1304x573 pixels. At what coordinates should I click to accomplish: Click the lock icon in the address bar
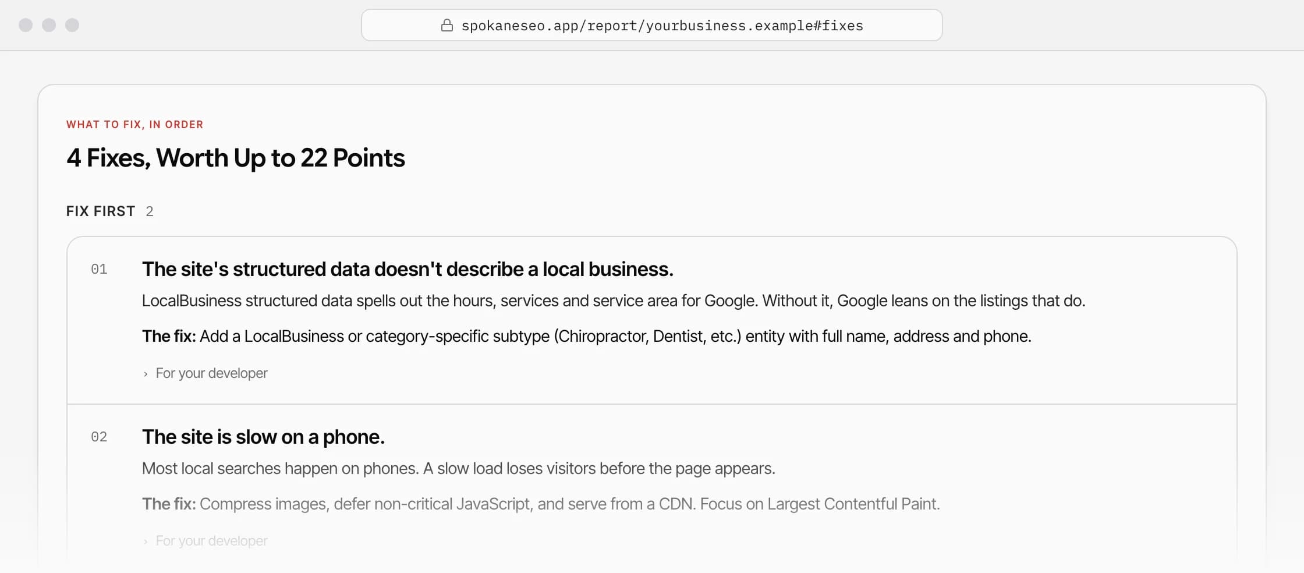tap(447, 25)
